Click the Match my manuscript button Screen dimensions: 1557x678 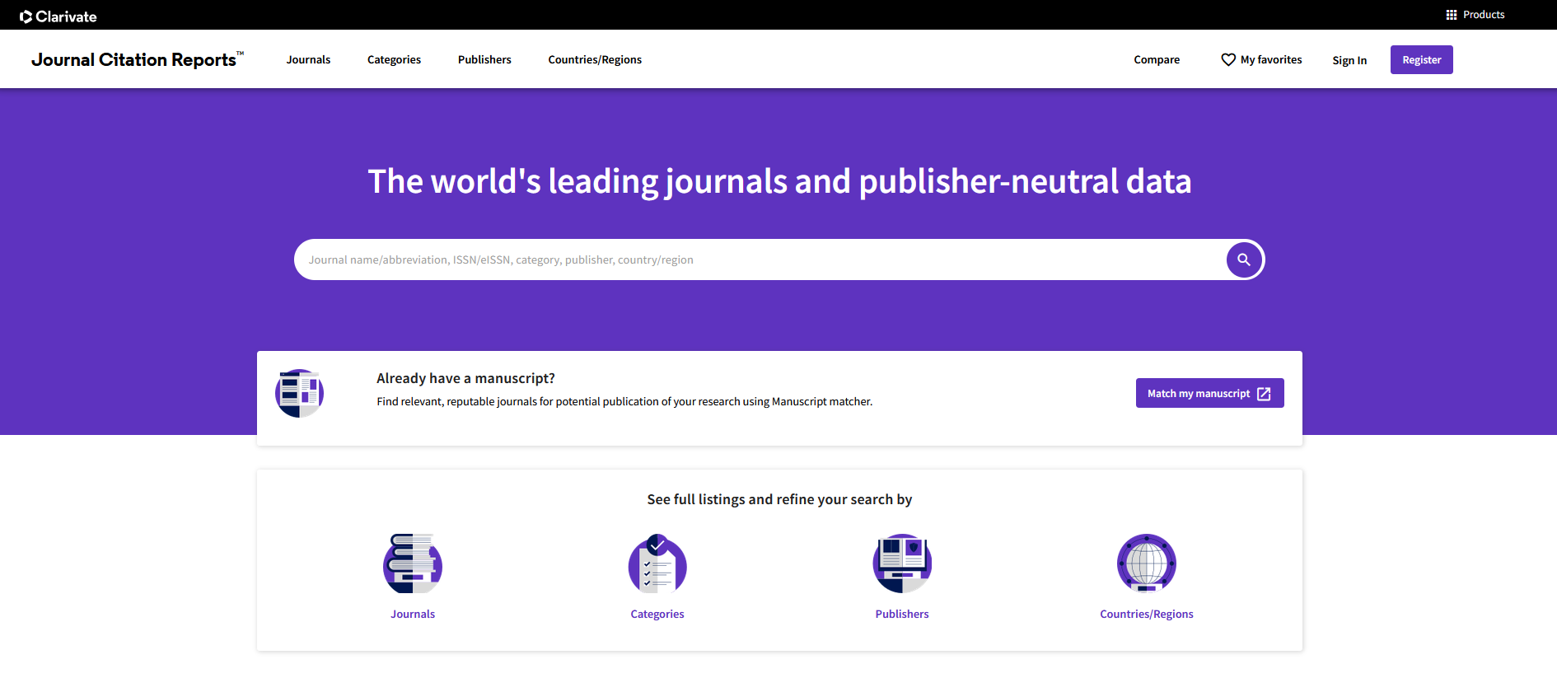1210,393
